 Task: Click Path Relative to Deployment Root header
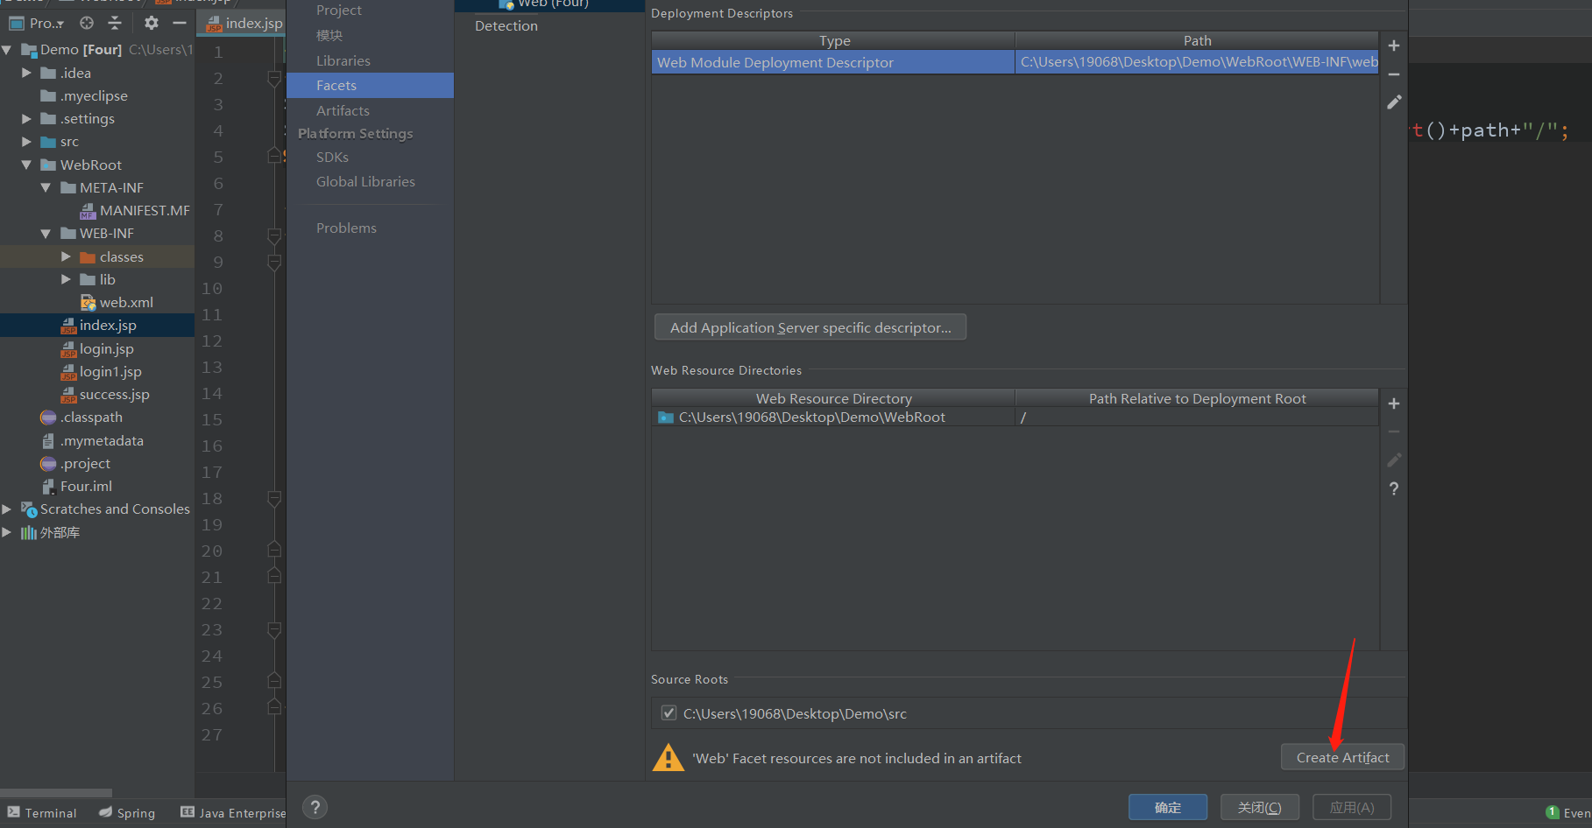pyautogui.click(x=1197, y=398)
